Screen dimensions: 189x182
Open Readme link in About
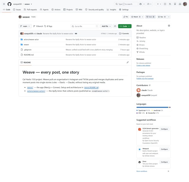click(141, 37)
